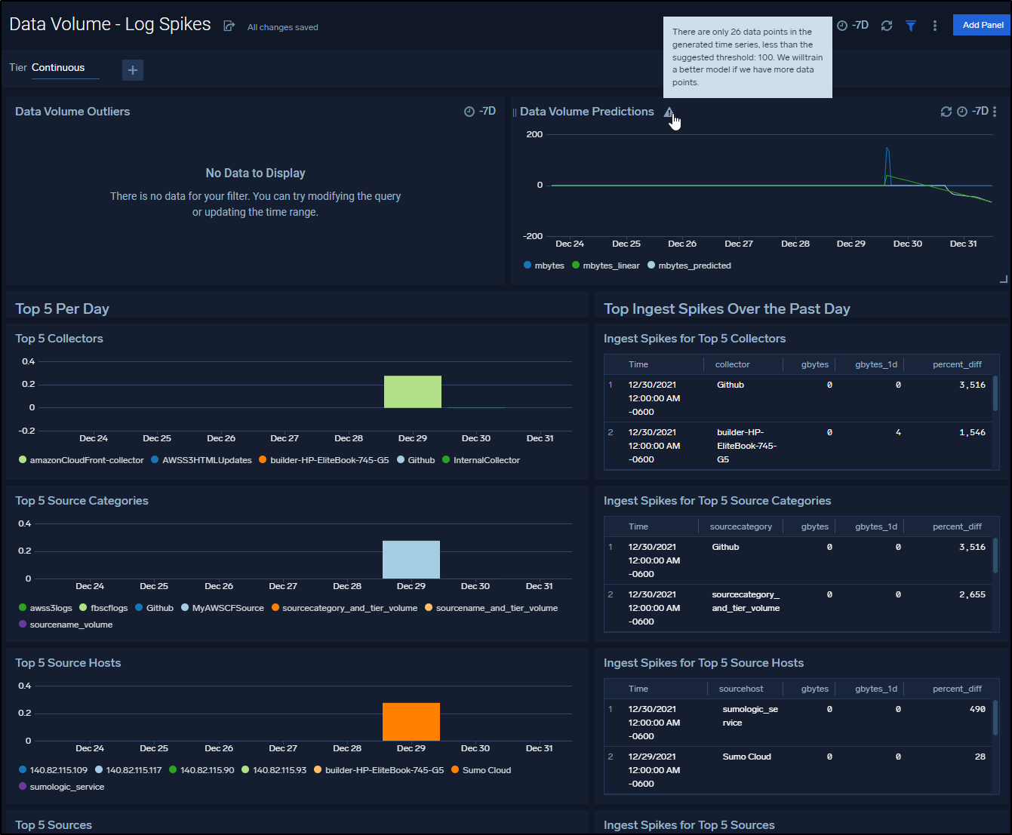Sort Source Hosts table by sourcehost column
Image resolution: width=1012 pixels, height=835 pixels.
click(x=741, y=689)
